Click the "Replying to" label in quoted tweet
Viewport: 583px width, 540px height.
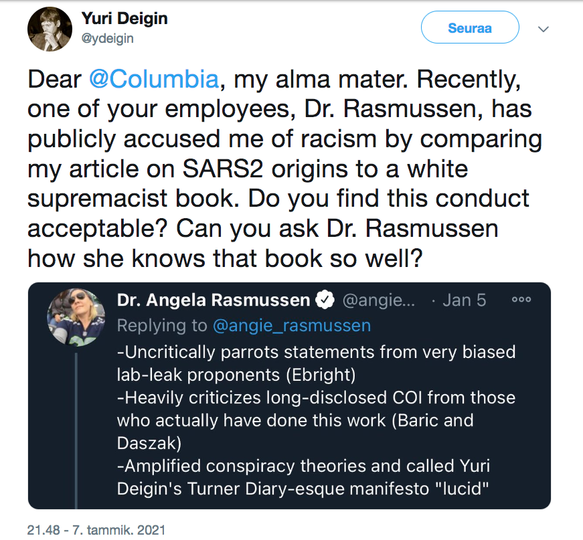[x=162, y=325]
